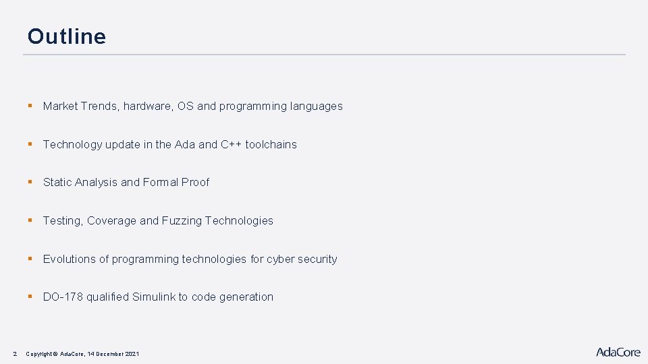This screenshot has width=648, height=364.
Task: Click the bullet marker before DO-178 line
Action: click(30, 297)
